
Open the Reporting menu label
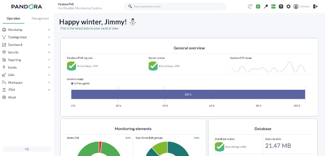coord(14,60)
